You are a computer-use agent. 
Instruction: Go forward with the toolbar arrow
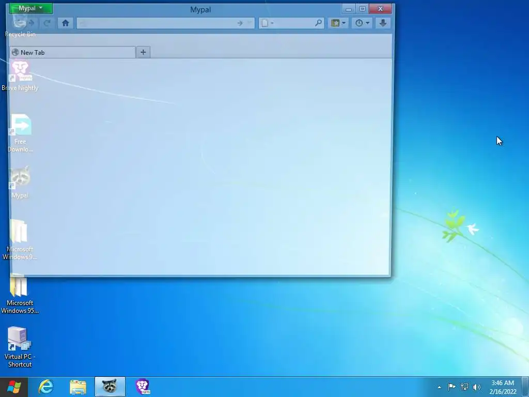click(32, 23)
